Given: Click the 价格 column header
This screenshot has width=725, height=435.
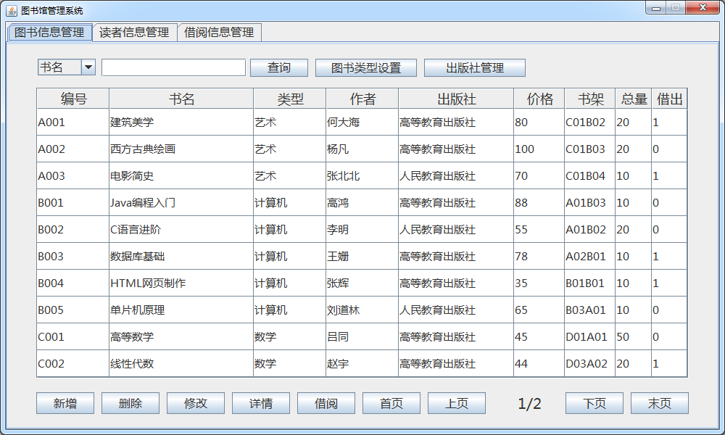Looking at the screenshot, I should [x=539, y=99].
